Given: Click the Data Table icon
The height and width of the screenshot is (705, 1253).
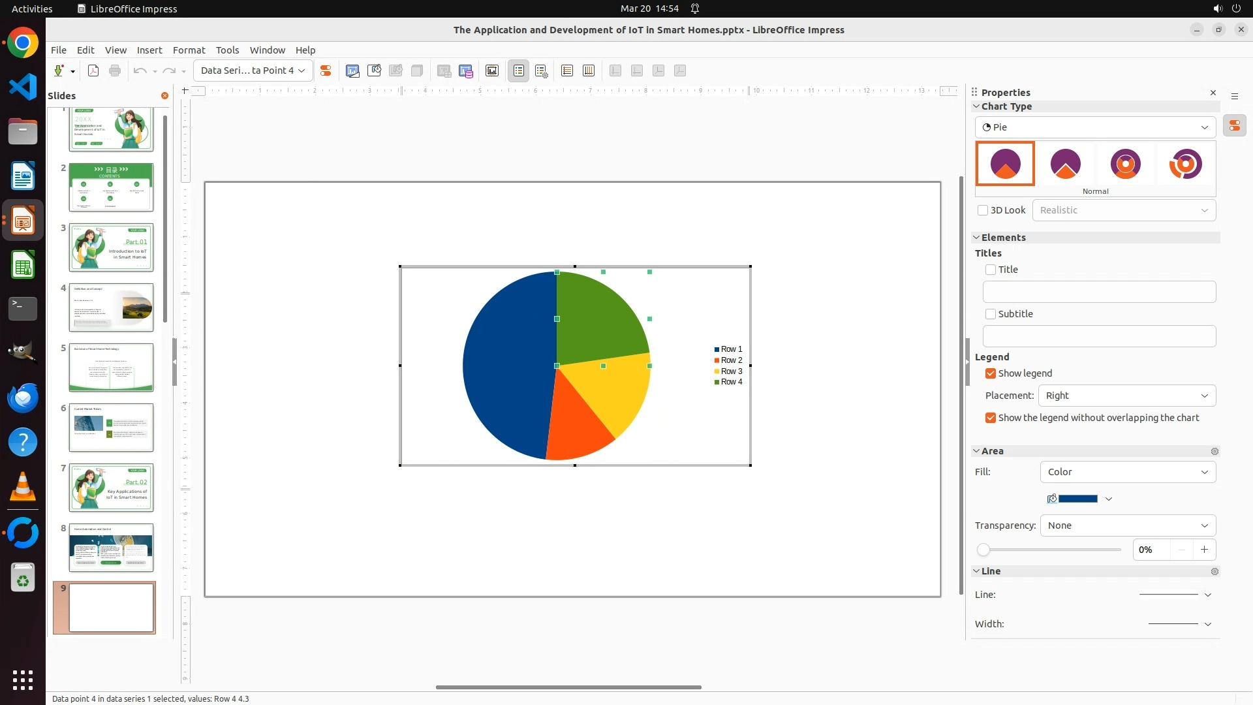Looking at the screenshot, I should [465, 70].
